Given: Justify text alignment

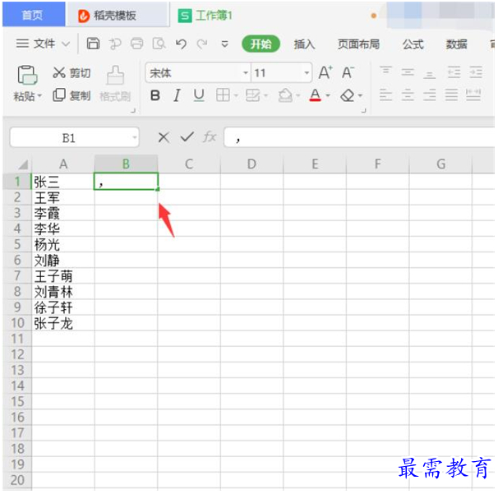Looking at the screenshot, I should [x=451, y=95].
